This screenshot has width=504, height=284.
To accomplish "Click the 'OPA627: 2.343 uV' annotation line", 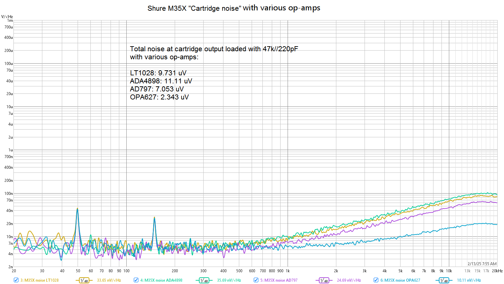I will tap(159, 97).
